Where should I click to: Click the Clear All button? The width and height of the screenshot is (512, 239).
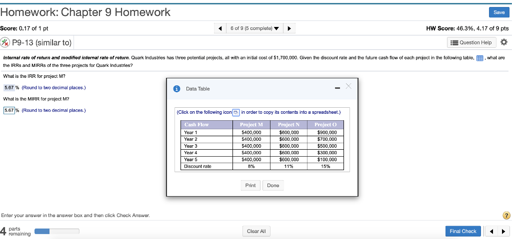pyautogui.click(x=256, y=231)
